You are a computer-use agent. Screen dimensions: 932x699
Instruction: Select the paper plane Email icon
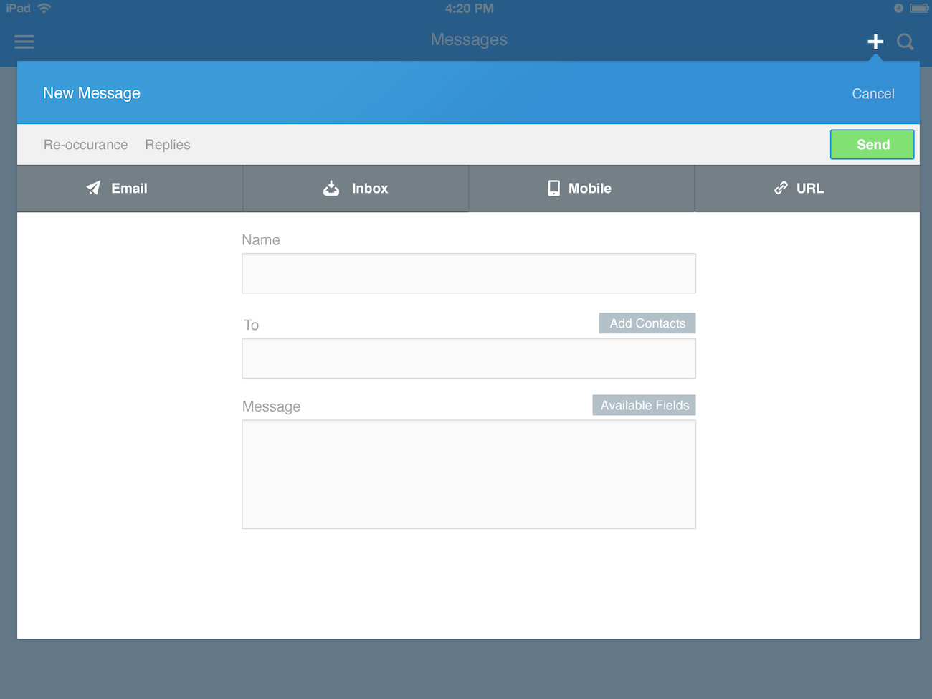(94, 188)
